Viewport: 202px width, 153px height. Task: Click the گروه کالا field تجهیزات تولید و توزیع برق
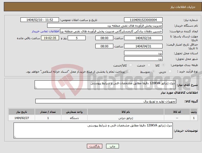[106, 101]
